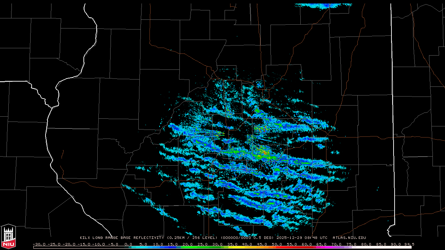Click the 0.0 label on the reflectivity scale

(x=128, y=244)
